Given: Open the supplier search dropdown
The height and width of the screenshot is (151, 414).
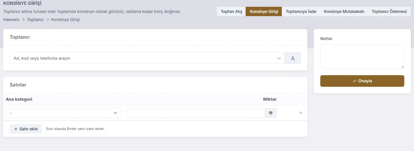Looking at the screenshot, I should 147,58.
